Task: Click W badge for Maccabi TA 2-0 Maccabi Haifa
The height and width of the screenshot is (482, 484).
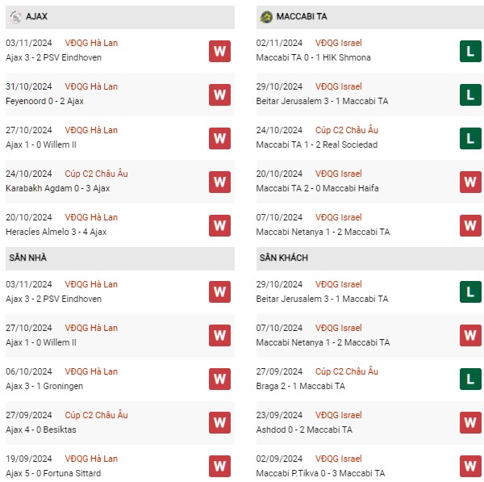Action: coord(470,182)
